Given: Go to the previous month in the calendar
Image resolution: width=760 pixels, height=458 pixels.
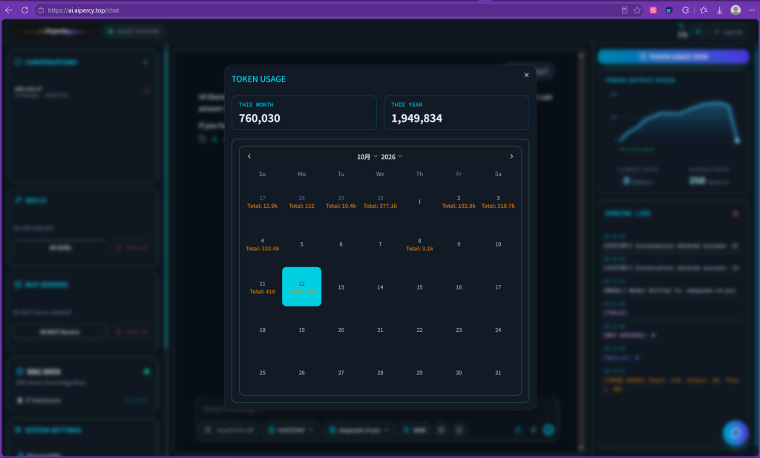Looking at the screenshot, I should [x=249, y=157].
